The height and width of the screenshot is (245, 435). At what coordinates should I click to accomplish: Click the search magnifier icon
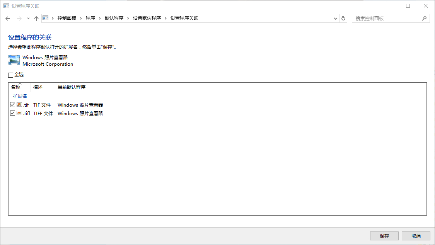[424, 18]
